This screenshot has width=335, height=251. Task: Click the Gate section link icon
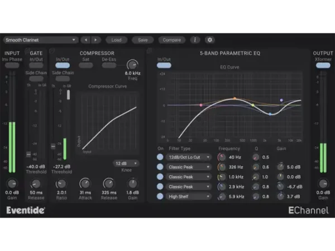(x=27, y=51)
